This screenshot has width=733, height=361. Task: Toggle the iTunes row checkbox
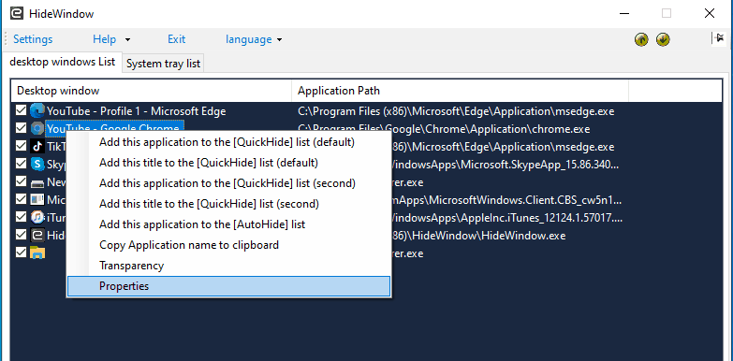pyautogui.click(x=21, y=217)
